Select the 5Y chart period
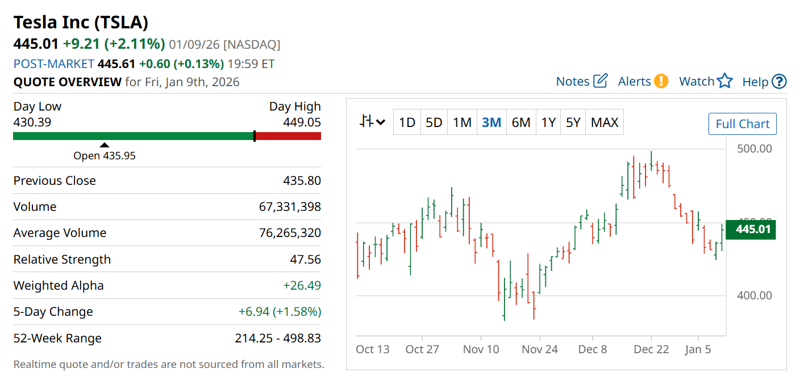The height and width of the screenshot is (377, 800). tap(573, 122)
